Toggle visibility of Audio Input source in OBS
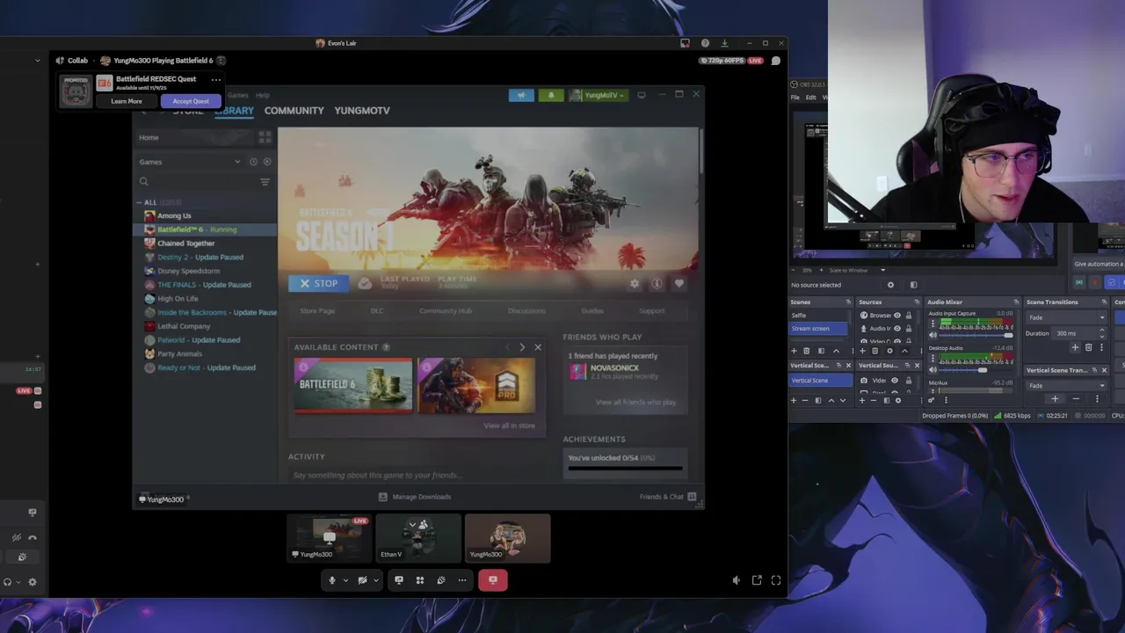1125x633 pixels. point(897,328)
